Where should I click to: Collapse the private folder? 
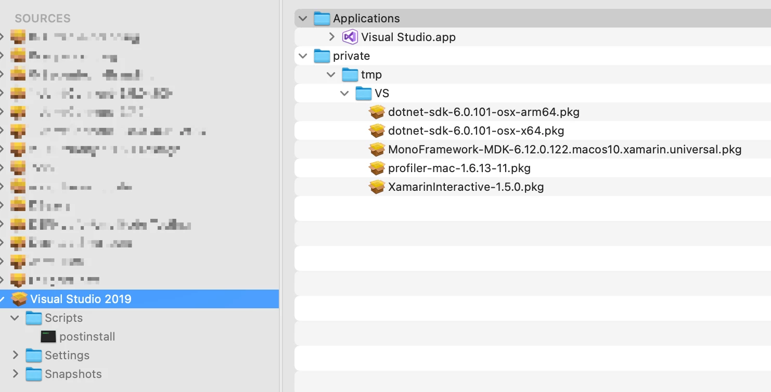pos(303,56)
